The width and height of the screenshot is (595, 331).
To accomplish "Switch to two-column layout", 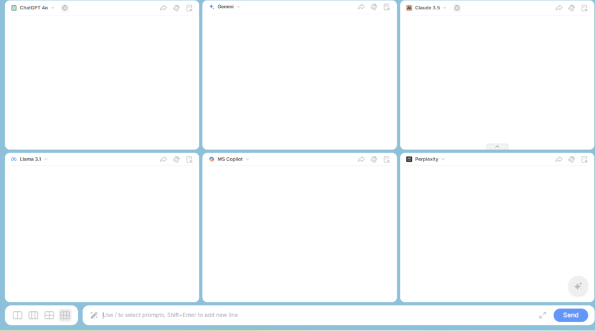I will [x=17, y=315].
